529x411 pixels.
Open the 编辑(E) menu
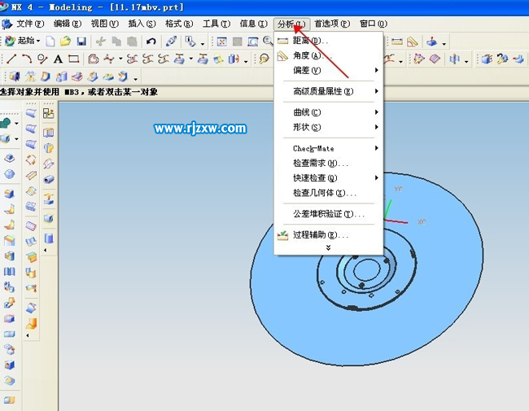68,24
